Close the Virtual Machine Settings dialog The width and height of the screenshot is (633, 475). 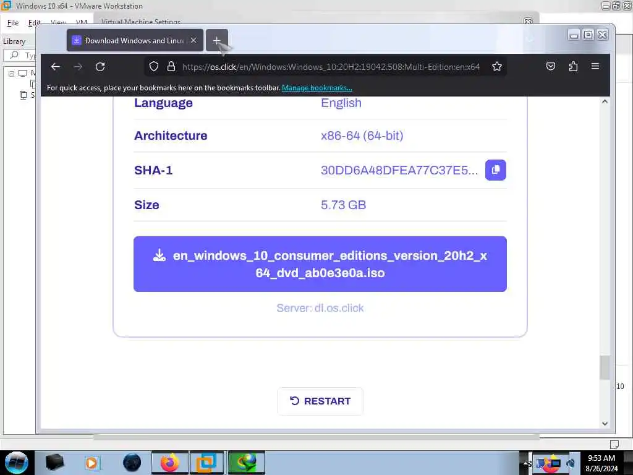pos(528,21)
